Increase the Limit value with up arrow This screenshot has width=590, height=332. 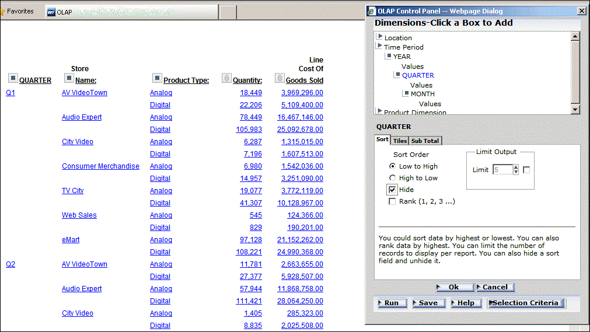click(x=516, y=167)
